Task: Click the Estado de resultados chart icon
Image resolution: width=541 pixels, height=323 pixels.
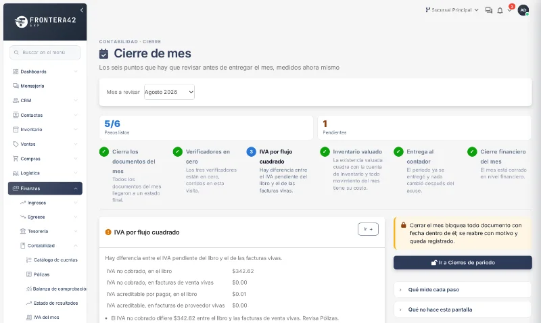Action: [x=29, y=303]
